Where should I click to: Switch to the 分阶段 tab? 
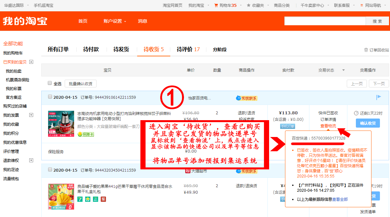point(220,50)
